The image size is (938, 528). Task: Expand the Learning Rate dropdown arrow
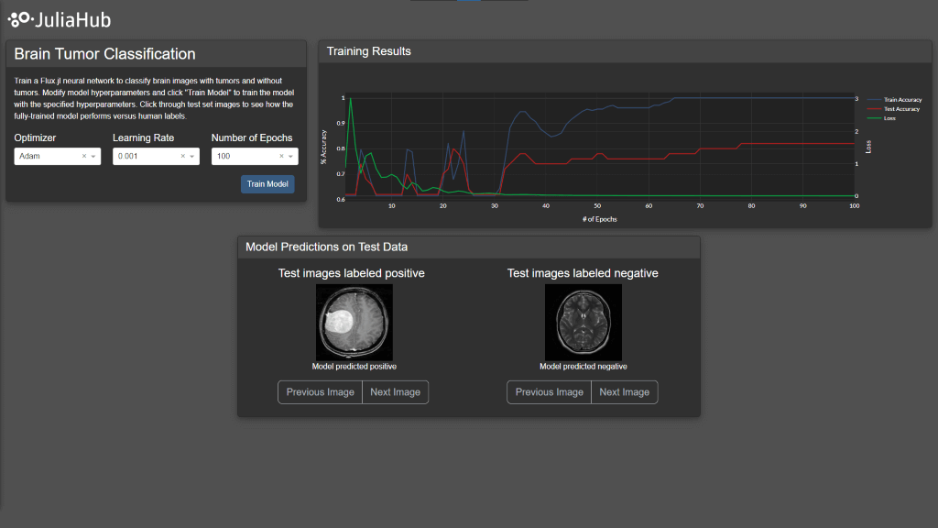point(192,157)
